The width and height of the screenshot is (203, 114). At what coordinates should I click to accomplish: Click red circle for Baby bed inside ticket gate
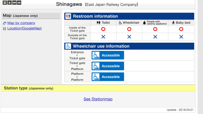tap(181, 29)
